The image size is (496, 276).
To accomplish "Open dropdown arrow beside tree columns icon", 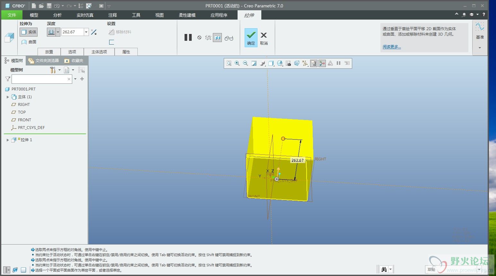I will click(73, 70).
